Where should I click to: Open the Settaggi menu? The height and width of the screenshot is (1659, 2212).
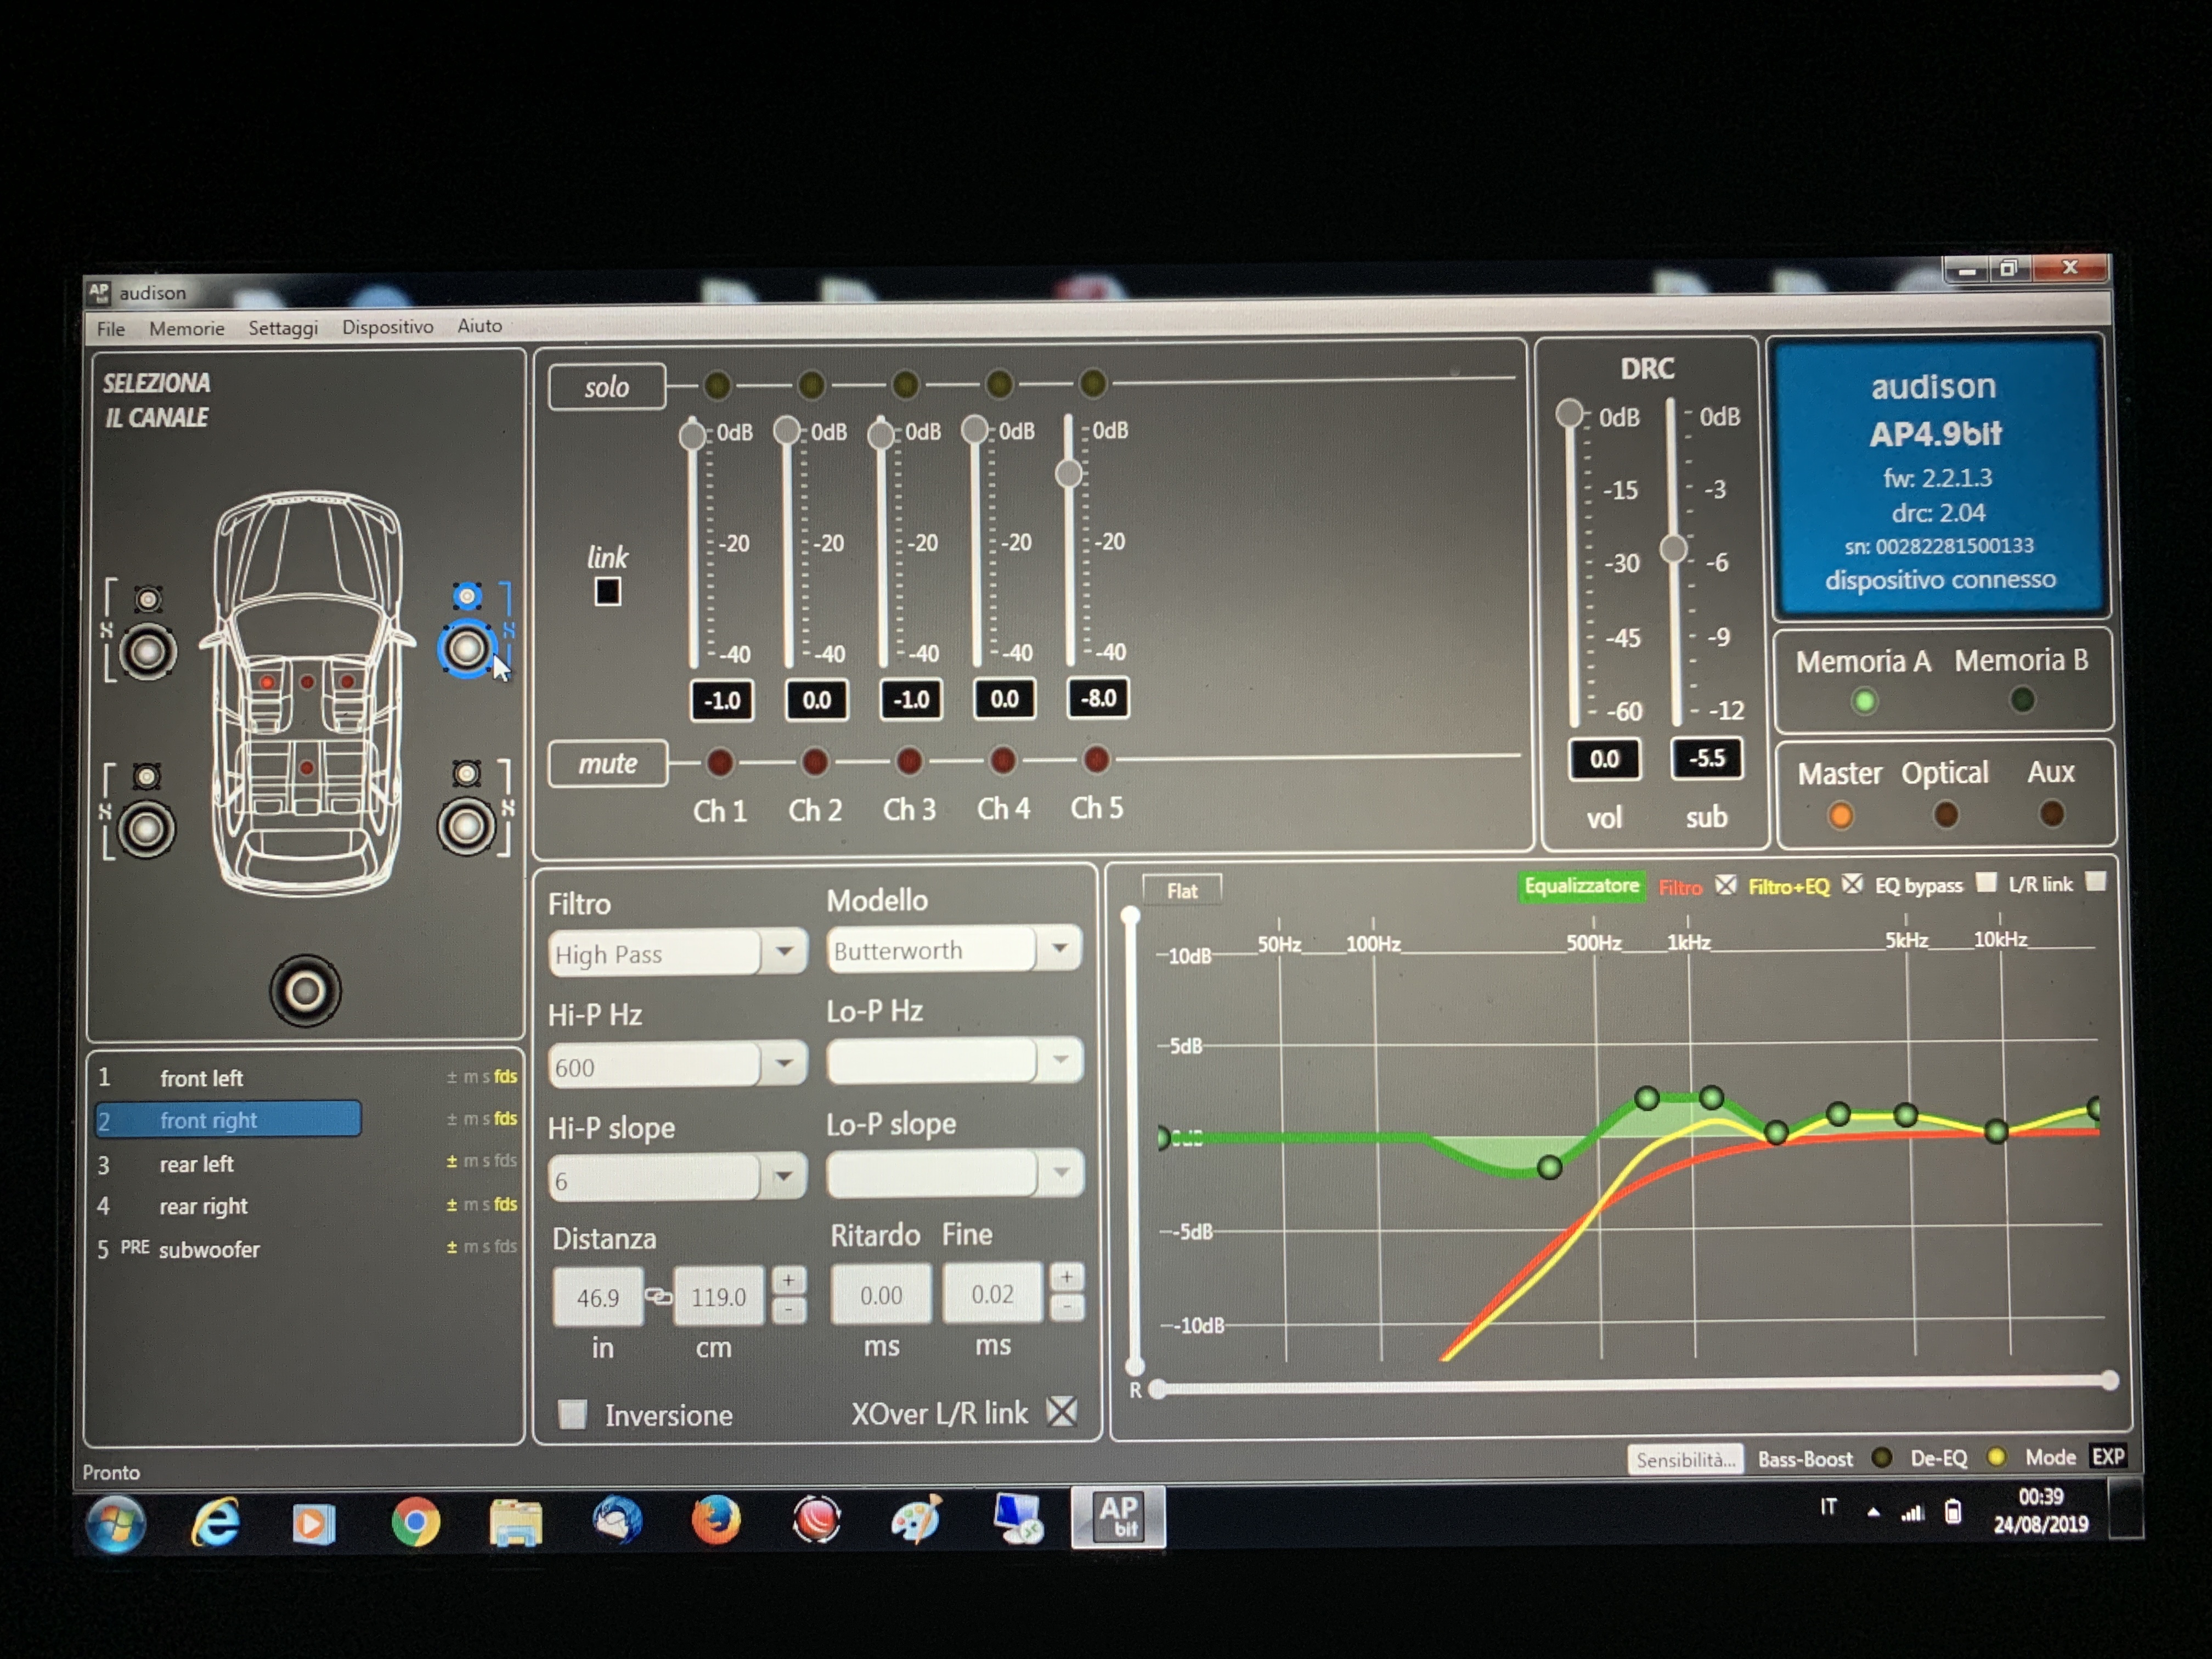(x=283, y=328)
